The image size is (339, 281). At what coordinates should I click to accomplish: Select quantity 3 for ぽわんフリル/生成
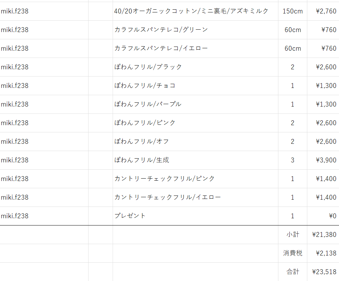292,160
